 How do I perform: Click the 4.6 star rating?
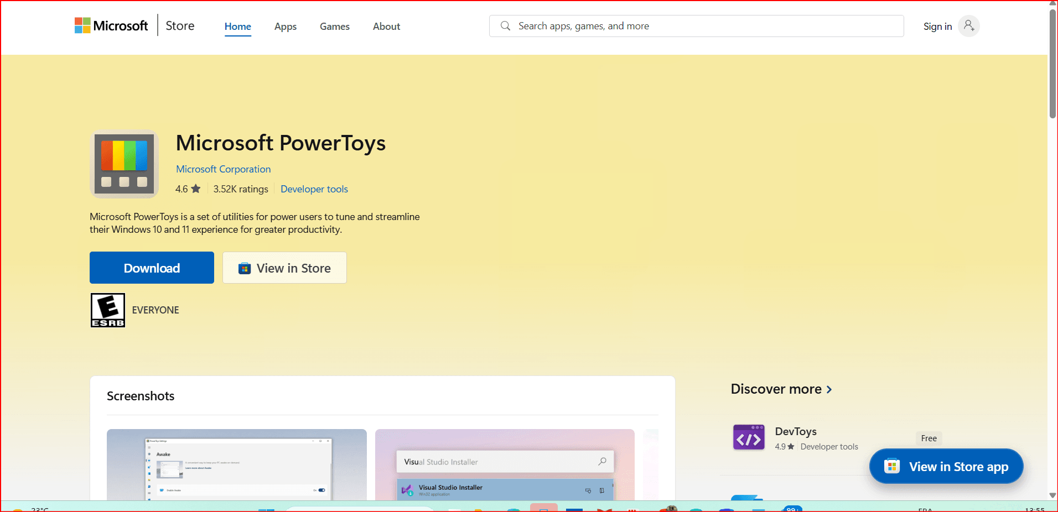[188, 189]
